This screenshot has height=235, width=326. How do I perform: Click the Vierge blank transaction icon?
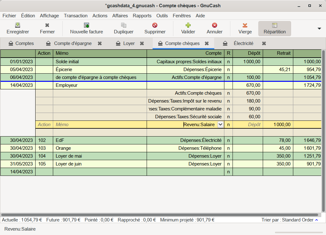(245, 25)
